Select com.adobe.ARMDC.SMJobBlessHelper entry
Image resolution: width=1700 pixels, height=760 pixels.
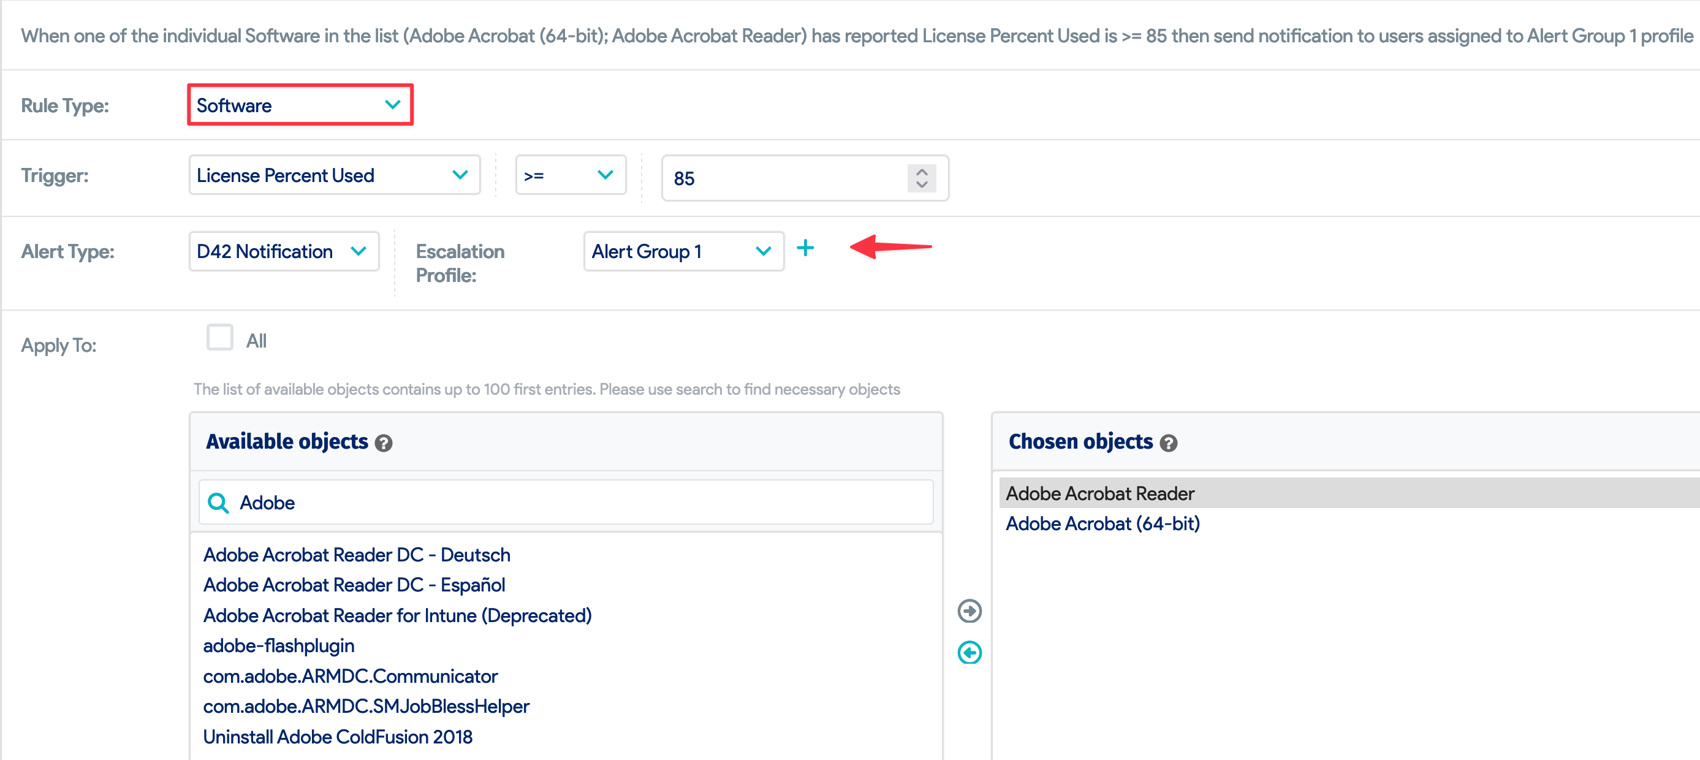point(366,707)
